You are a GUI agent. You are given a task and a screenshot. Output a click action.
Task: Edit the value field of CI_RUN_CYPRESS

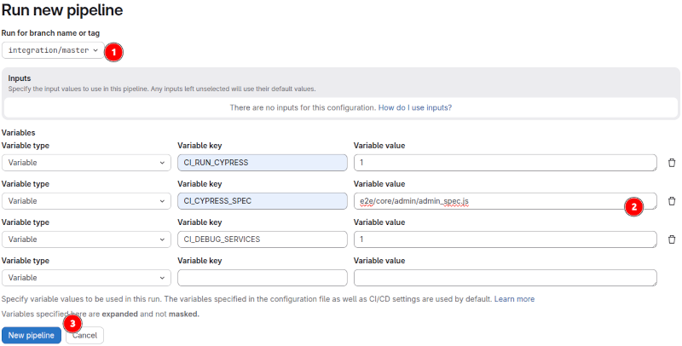pos(505,163)
